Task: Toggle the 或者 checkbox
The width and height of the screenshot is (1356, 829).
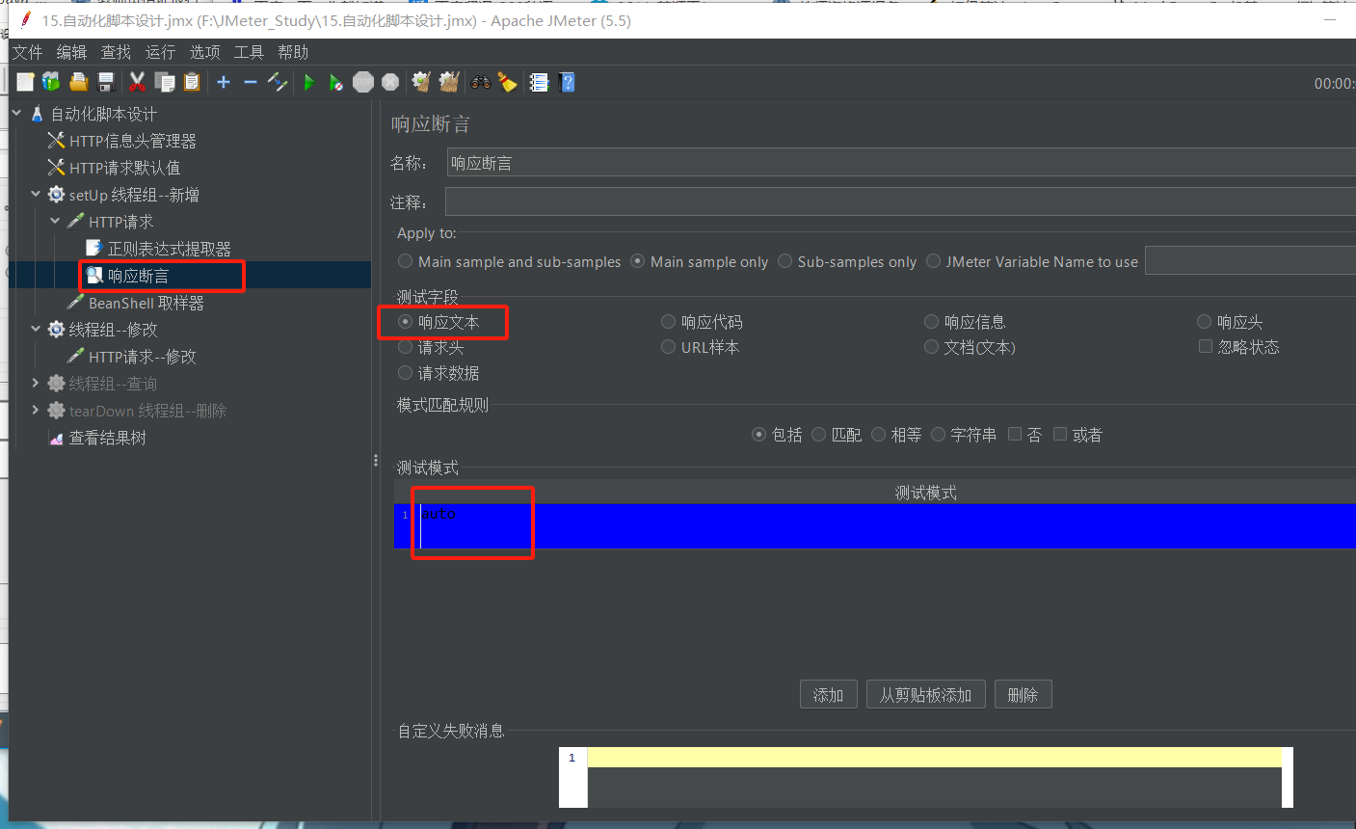Action: [1060, 435]
